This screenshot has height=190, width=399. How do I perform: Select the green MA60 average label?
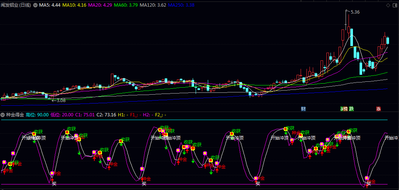(x=126, y=6)
